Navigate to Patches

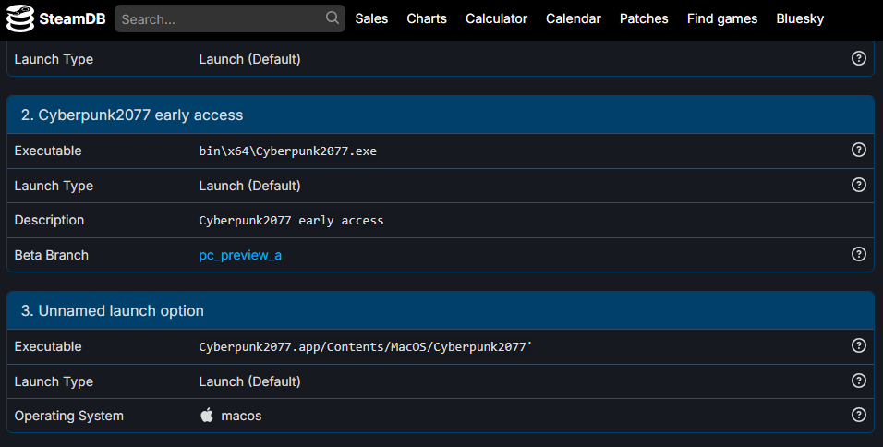pos(644,18)
